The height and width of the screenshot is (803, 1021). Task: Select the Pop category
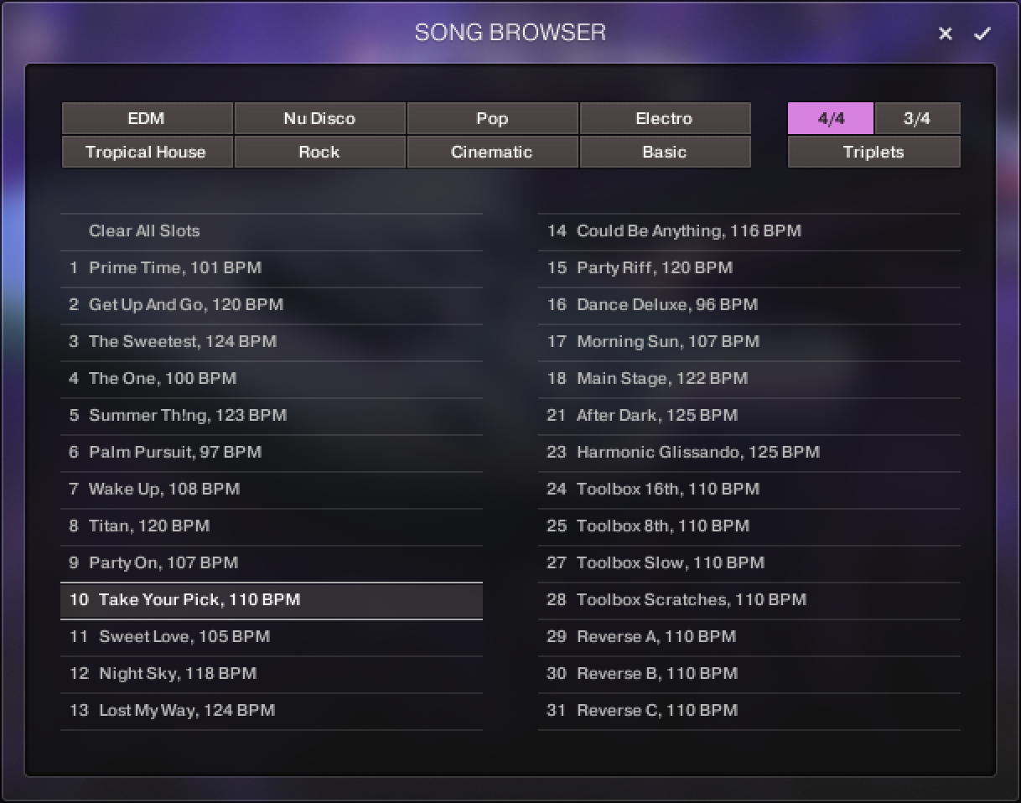pyautogui.click(x=492, y=118)
